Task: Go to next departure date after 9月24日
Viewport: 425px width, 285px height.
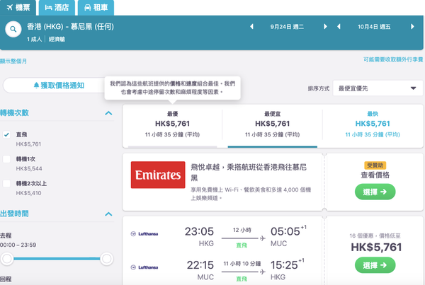Action: (x=325, y=27)
